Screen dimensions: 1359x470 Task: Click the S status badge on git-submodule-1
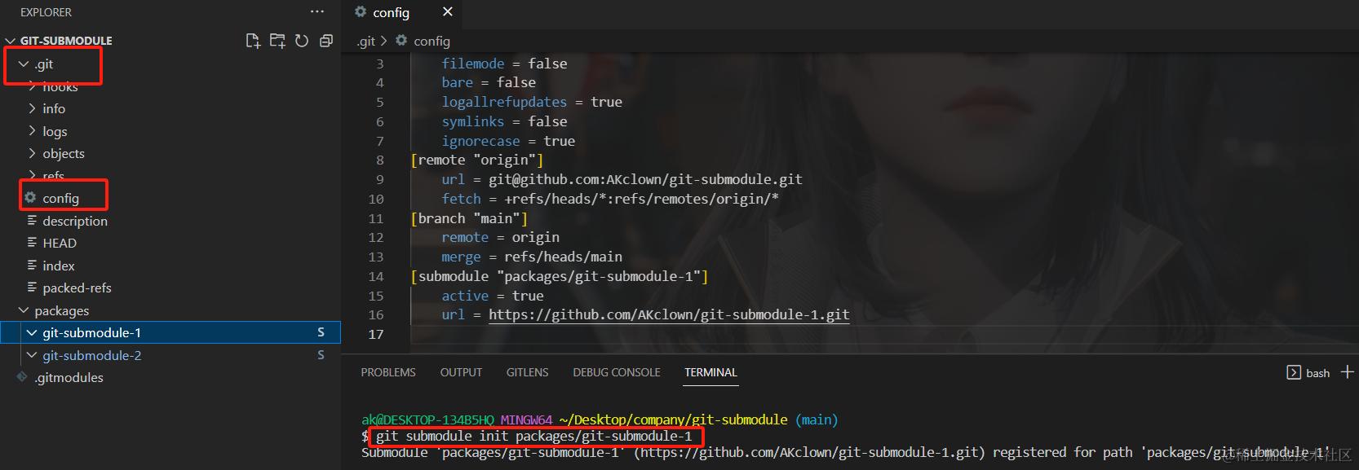tap(321, 332)
